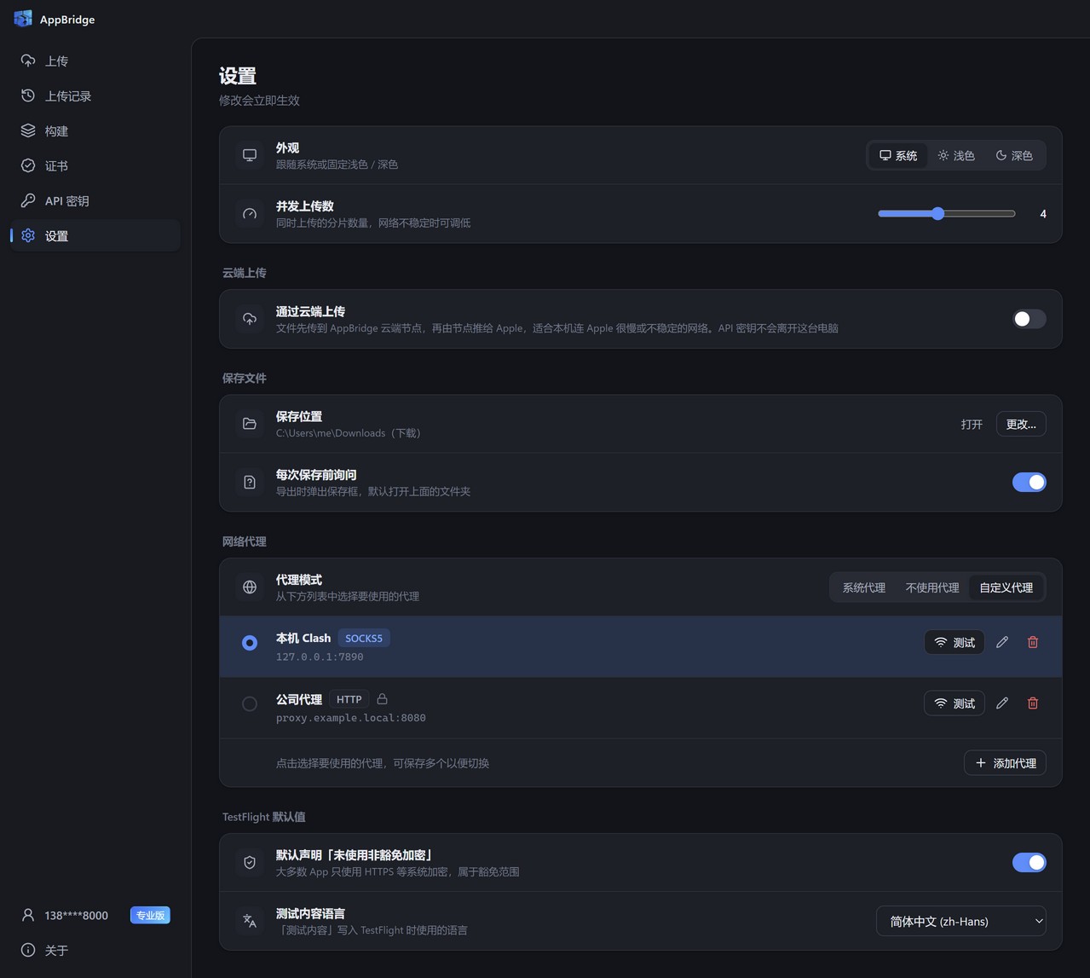1090x978 pixels.
Task: Open the 上传 sidebar page
Action: pyautogui.click(x=95, y=61)
